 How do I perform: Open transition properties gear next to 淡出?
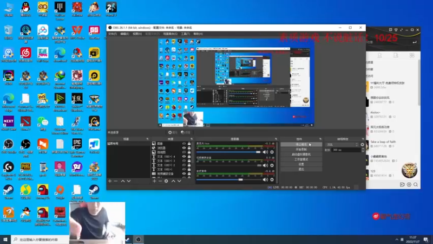pos(362,144)
